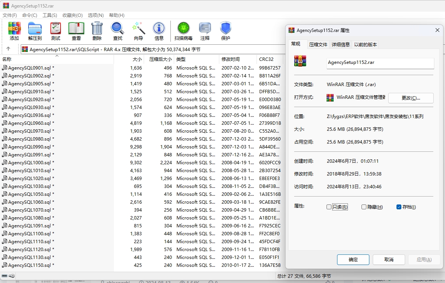
Task: Open the 查看 (View) book icon
Action: click(x=76, y=31)
